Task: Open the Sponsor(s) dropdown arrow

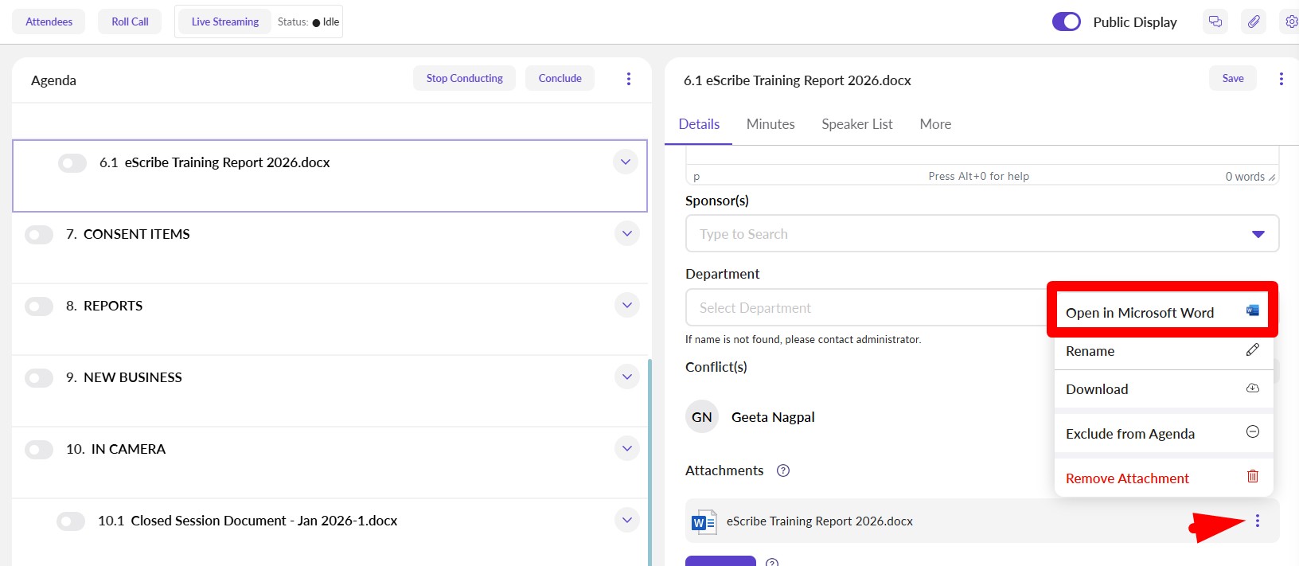Action: tap(1258, 234)
